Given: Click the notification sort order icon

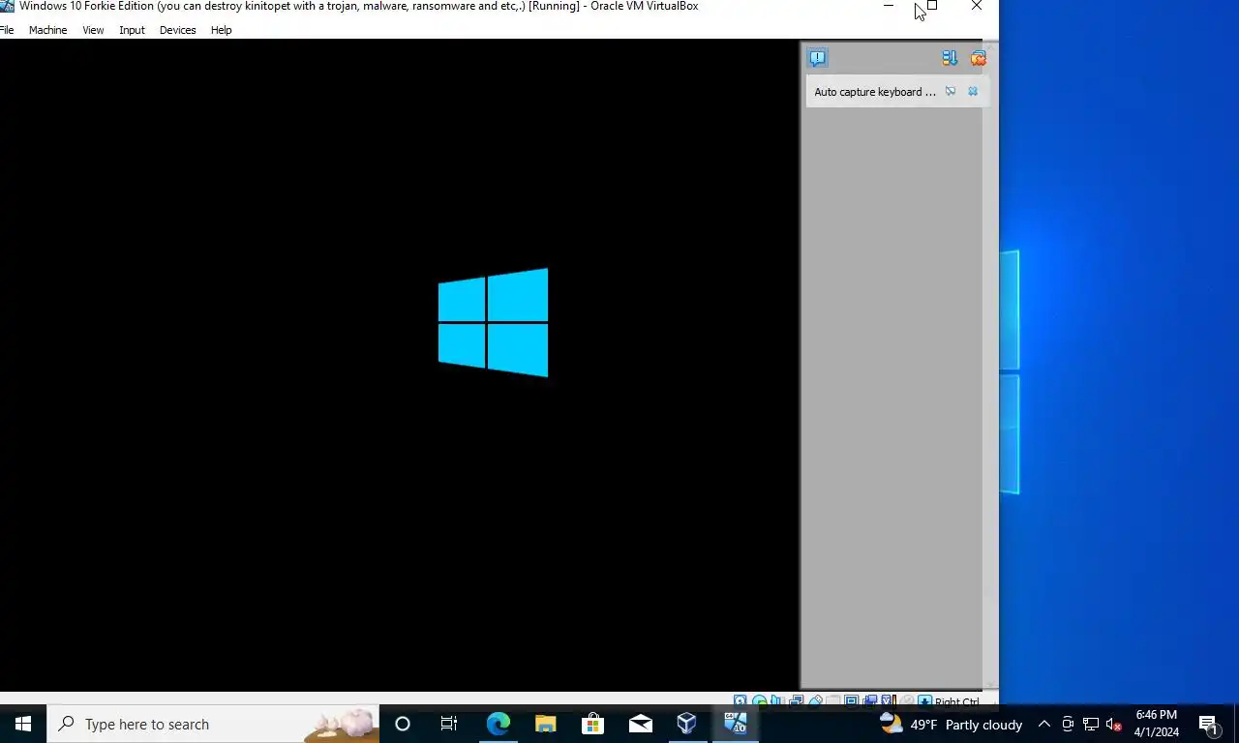Looking at the screenshot, I should [x=950, y=58].
